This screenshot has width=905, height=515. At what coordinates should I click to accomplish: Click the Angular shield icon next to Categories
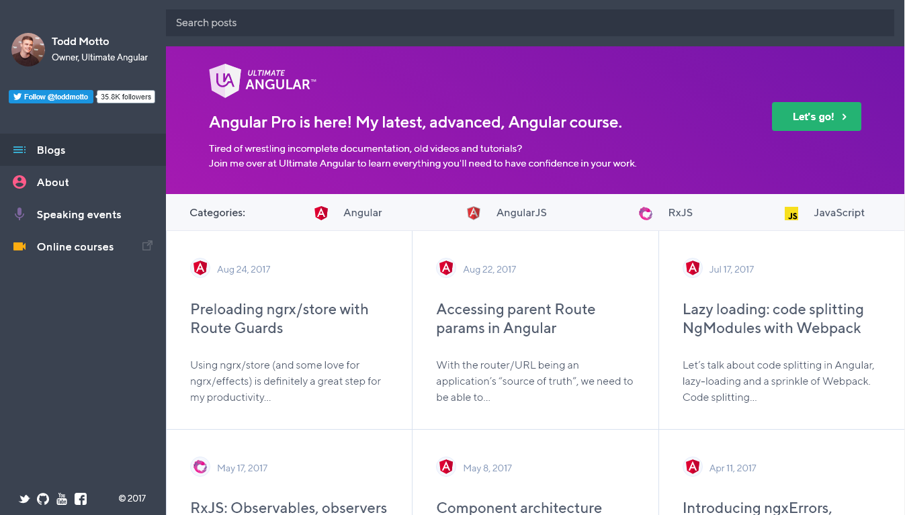click(x=322, y=212)
